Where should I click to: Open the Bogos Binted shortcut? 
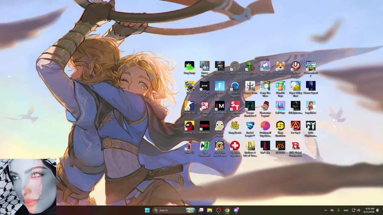[250, 68]
